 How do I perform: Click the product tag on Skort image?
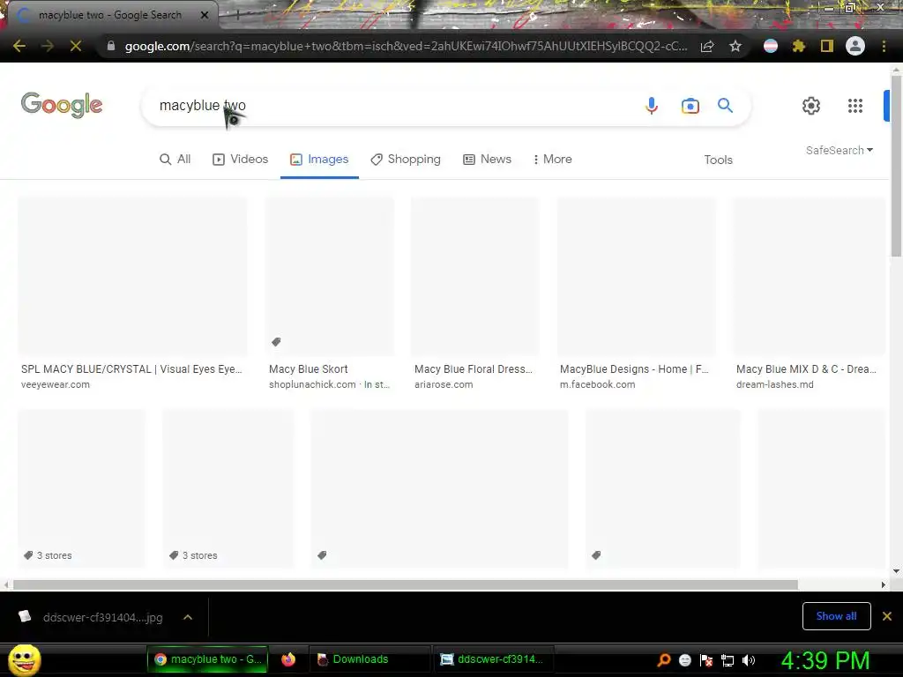click(276, 342)
